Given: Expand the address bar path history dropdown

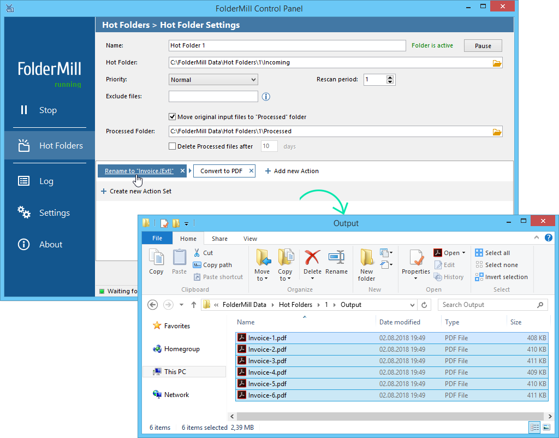Looking at the screenshot, I should (x=412, y=305).
